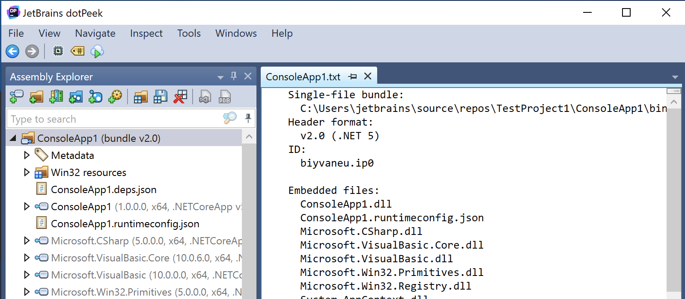The height and width of the screenshot is (299, 685).
Task: Open the Help menu
Action: (x=282, y=33)
